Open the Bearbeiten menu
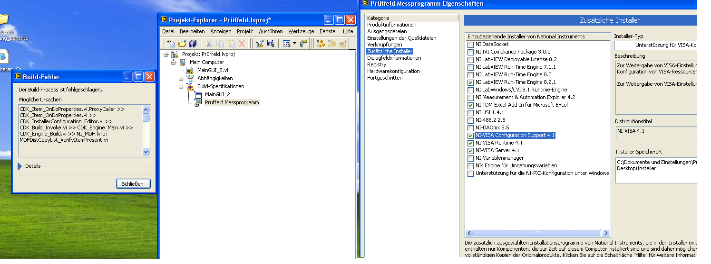The width and height of the screenshot is (711, 264). pyautogui.click(x=192, y=31)
